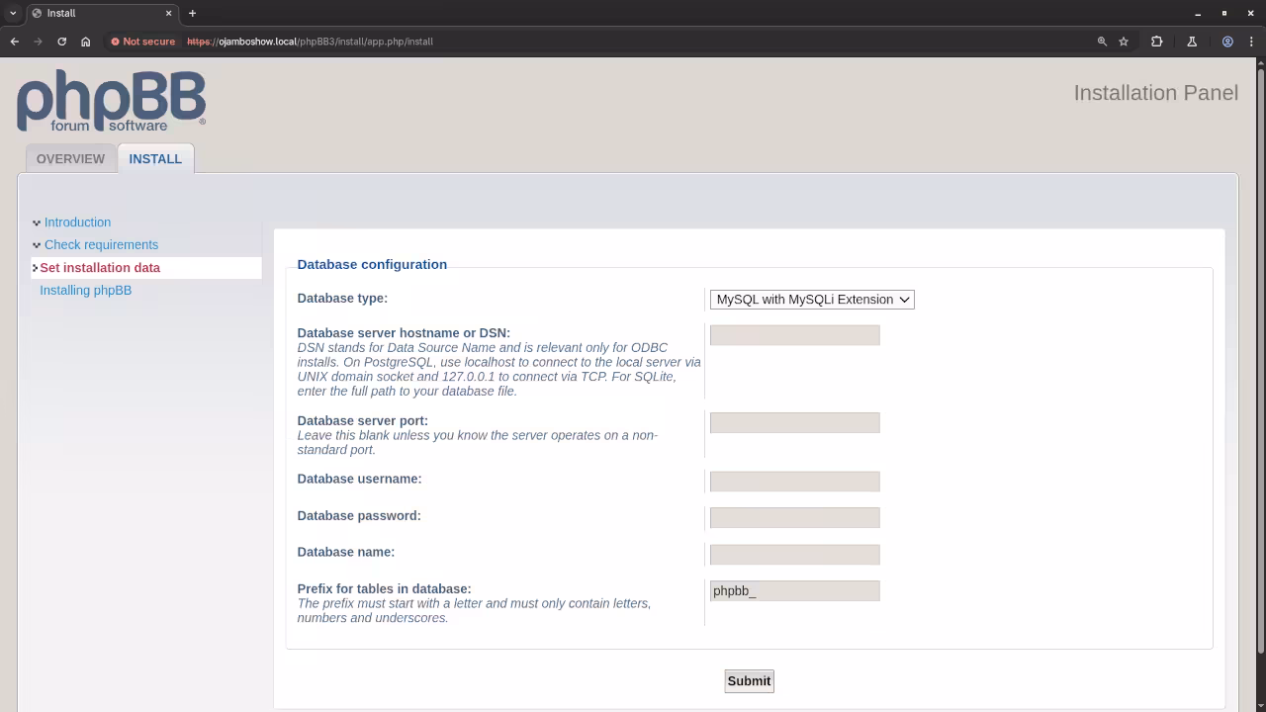This screenshot has width=1266, height=712.
Task: Minimize the browser window
Action: tap(1198, 13)
